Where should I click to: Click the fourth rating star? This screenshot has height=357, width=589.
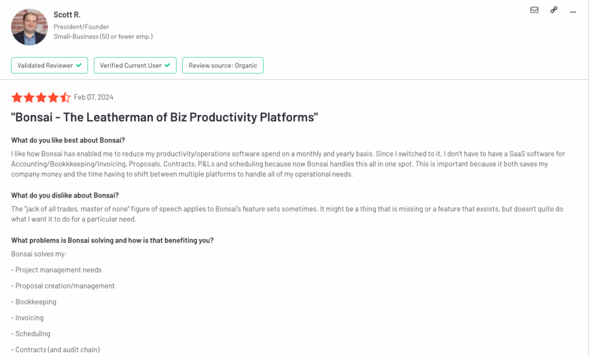(53, 97)
